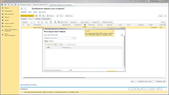Click the Провести и закрыть button

(x=27, y=16)
